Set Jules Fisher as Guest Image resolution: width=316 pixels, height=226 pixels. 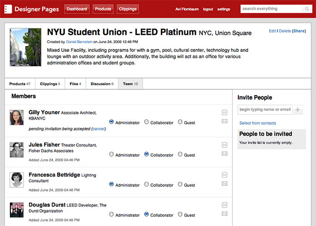[180, 154]
